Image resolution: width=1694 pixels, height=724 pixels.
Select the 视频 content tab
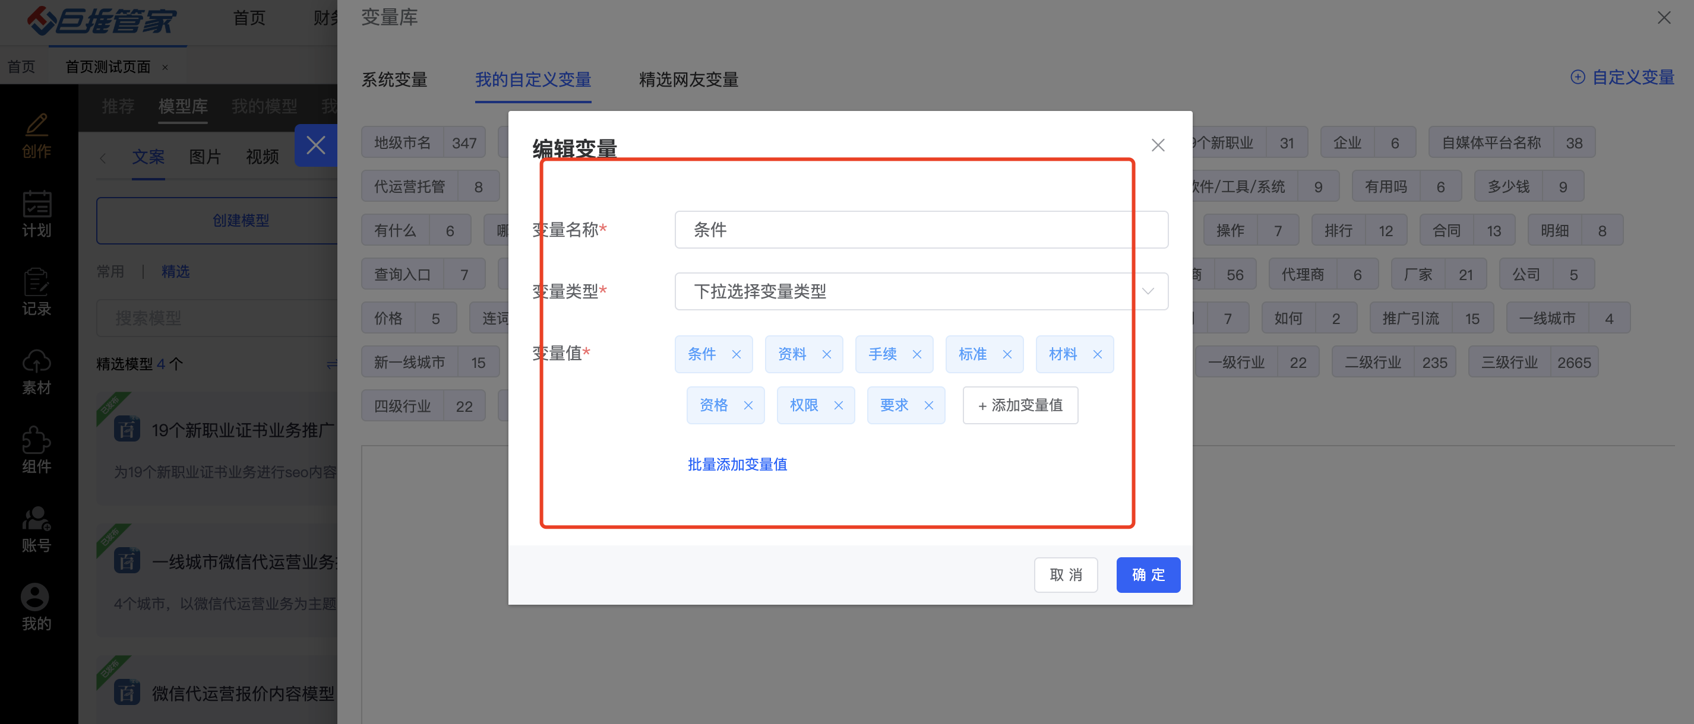[263, 157]
